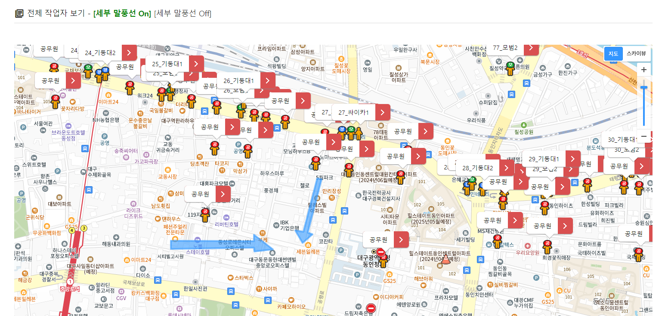Click no-entry sign at 대구광역시청 동인청사
This screenshot has width=665, height=316.
click(x=380, y=252)
